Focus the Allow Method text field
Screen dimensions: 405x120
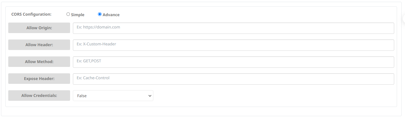pyautogui.click(x=233, y=62)
